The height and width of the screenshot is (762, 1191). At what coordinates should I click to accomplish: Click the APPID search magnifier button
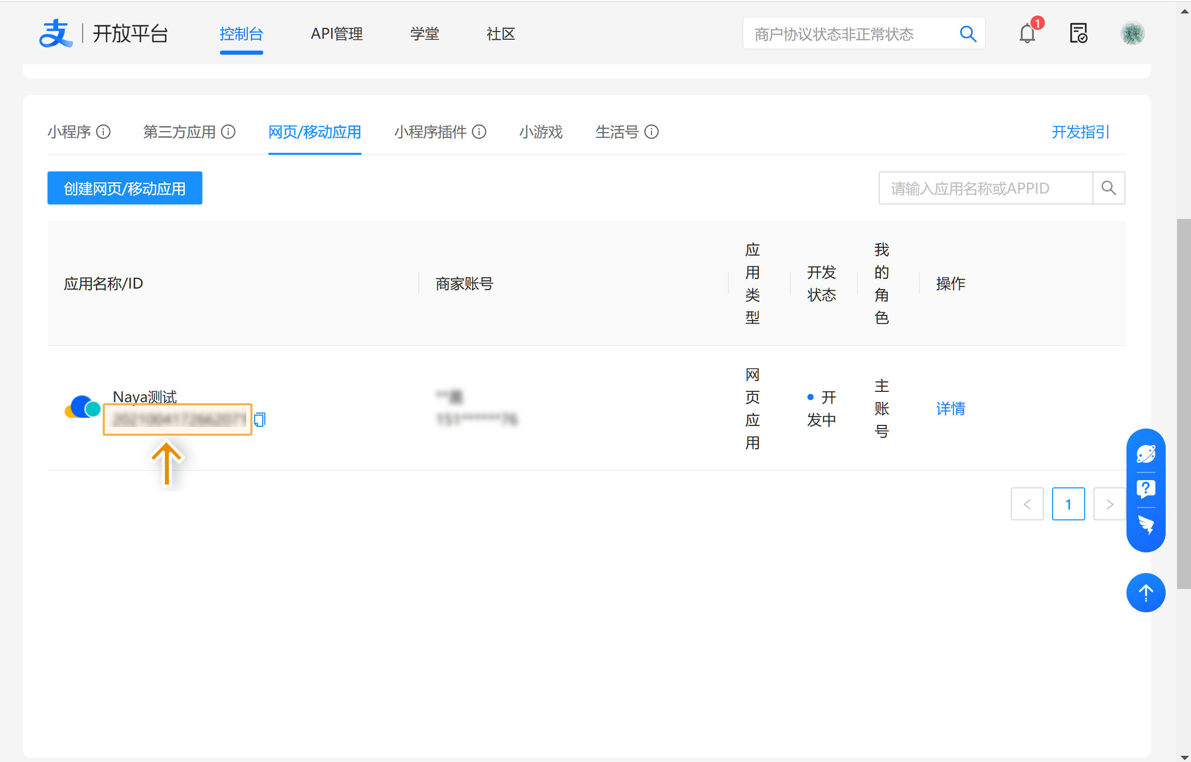(1108, 188)
